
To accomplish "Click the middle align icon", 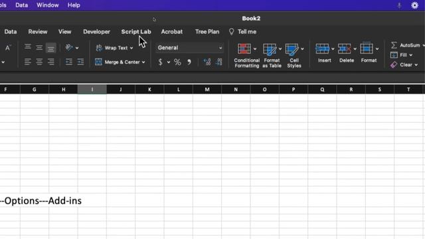I will [x=39, y=48].
